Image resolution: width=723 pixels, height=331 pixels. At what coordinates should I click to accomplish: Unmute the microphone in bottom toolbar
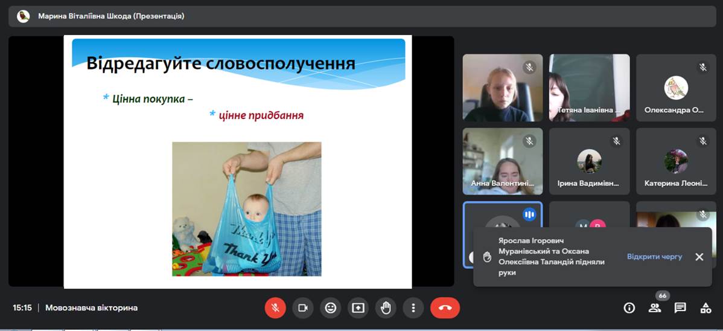pos(275,308)
